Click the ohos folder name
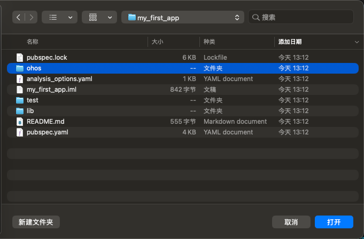This screenshot has width=364, height=239. [x=34, y=68]
